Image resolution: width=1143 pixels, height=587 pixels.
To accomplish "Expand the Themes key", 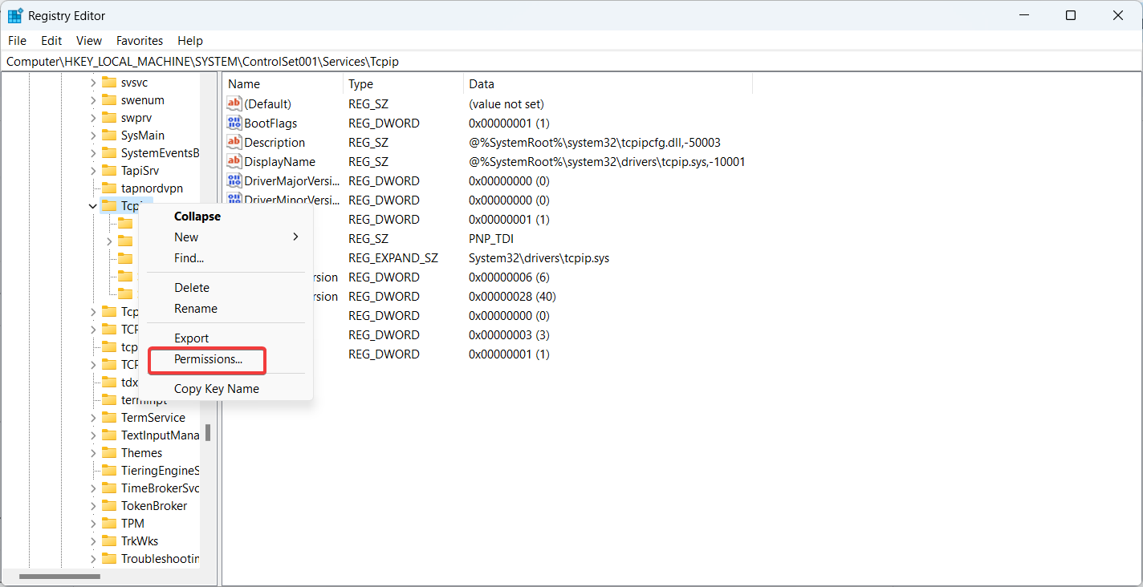I will click(92, 453).
